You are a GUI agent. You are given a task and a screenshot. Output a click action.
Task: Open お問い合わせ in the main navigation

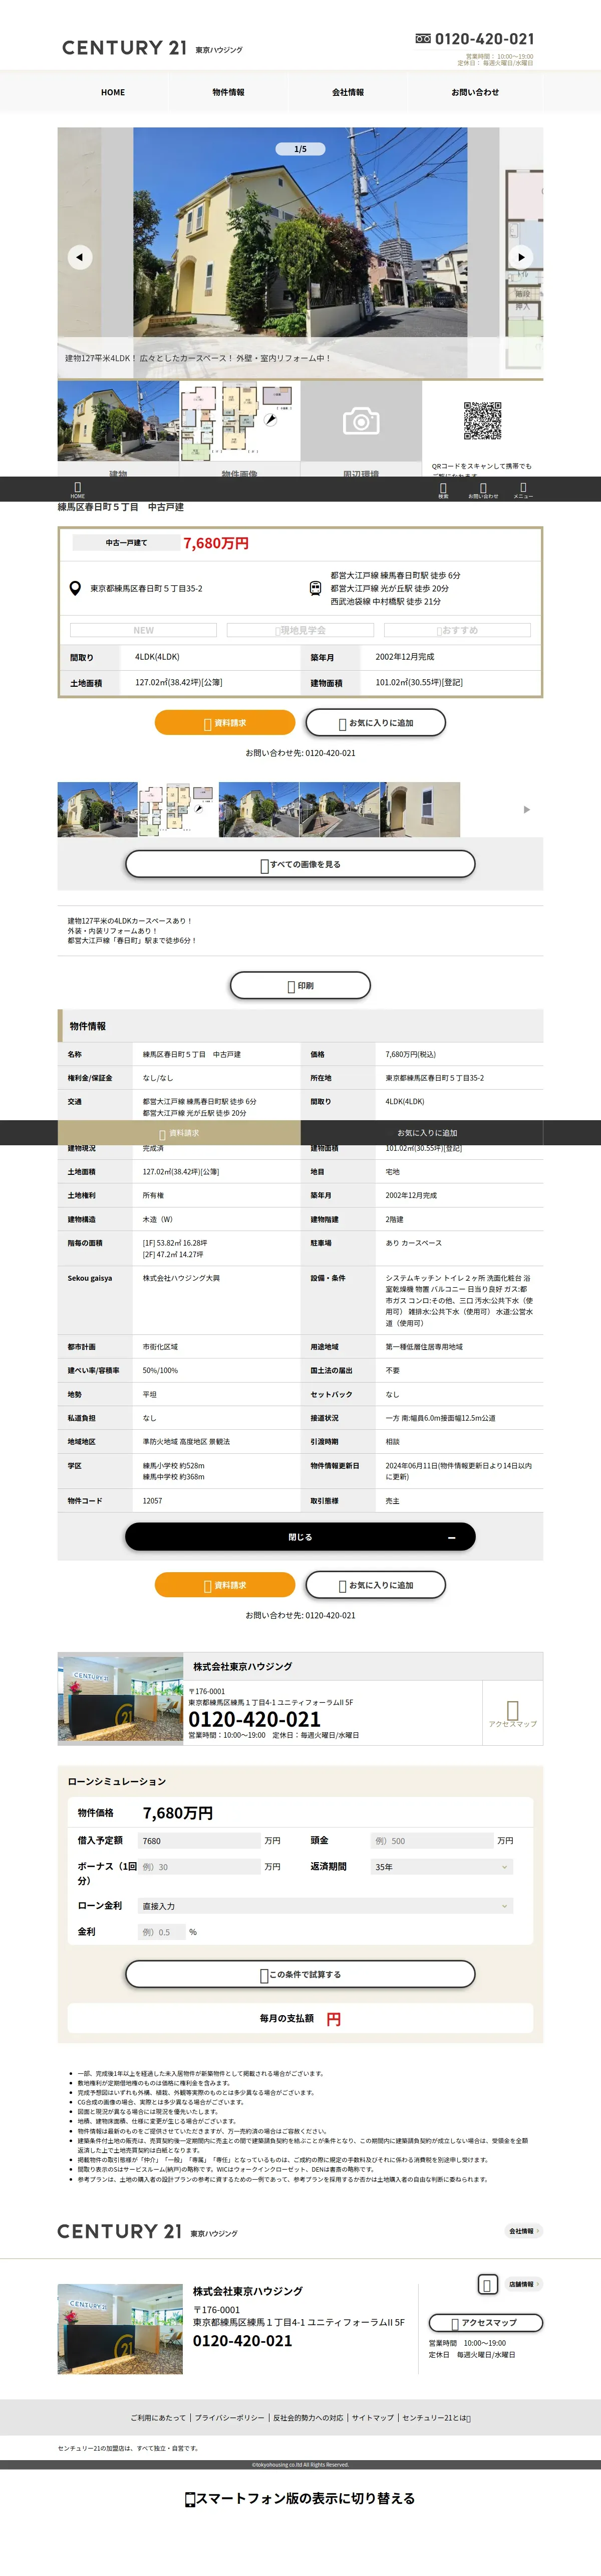point(475,92)
